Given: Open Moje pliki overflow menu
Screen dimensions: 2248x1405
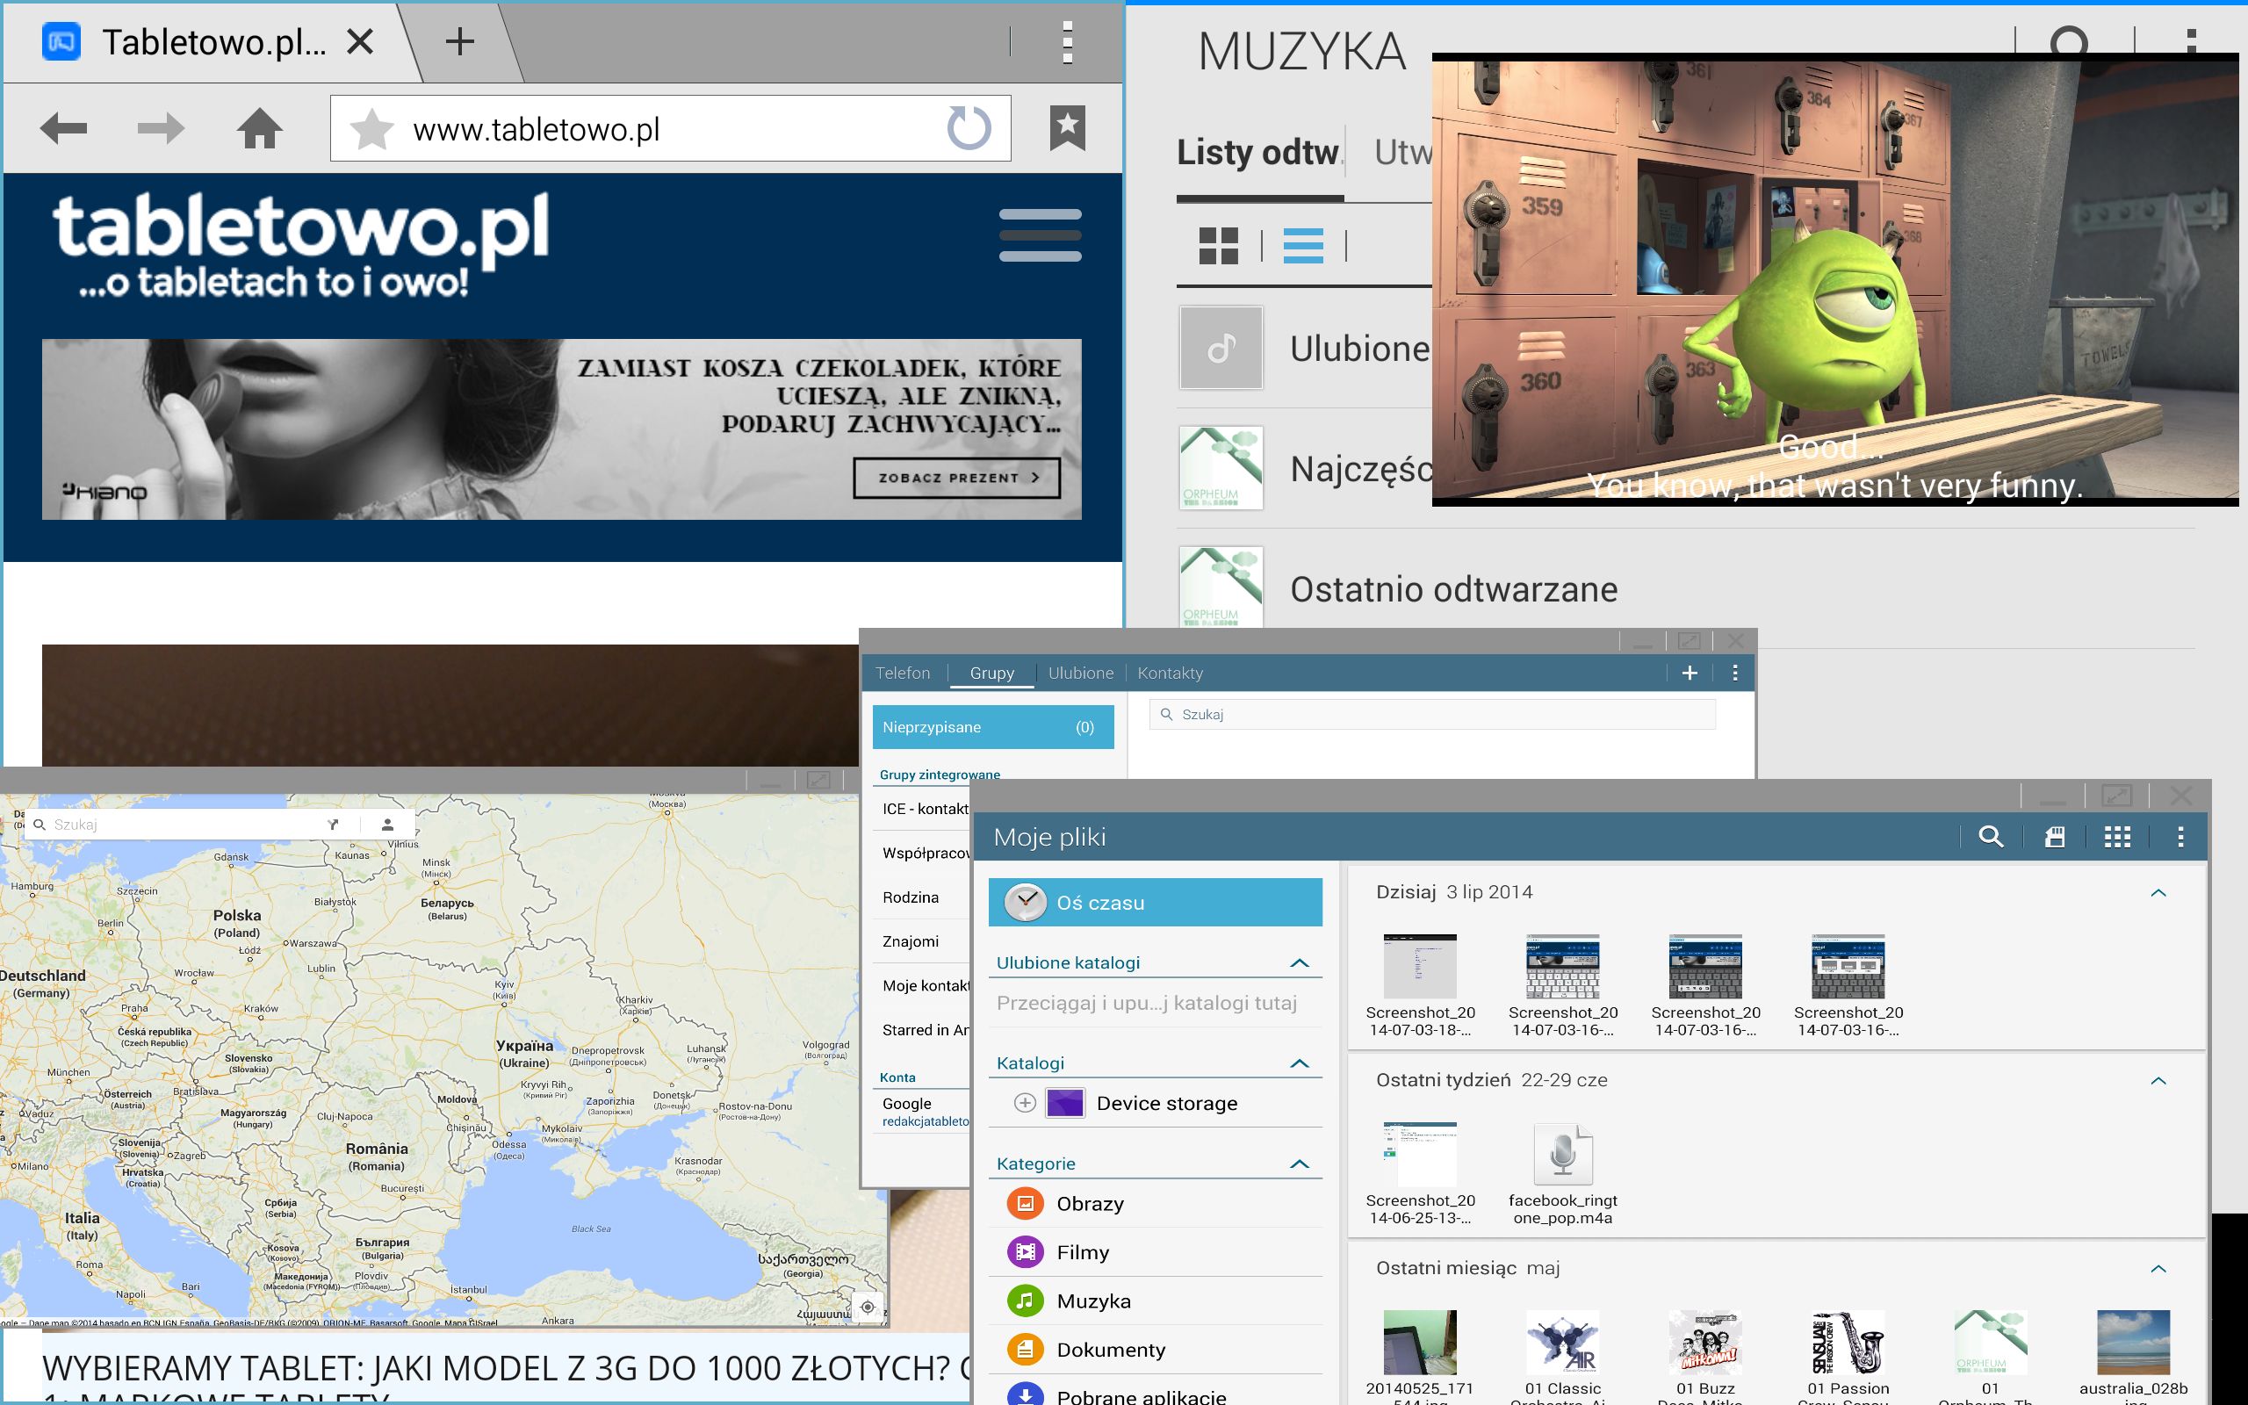Looking at the screenshot, I should (x=2180, y=836).
